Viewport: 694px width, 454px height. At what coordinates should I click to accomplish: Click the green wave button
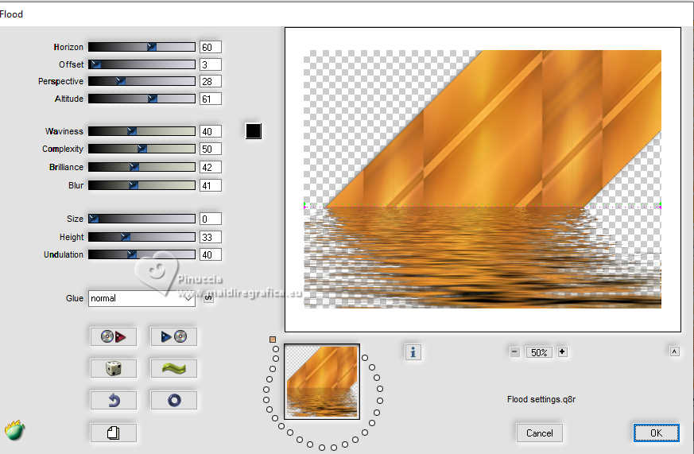pos(173,368)
